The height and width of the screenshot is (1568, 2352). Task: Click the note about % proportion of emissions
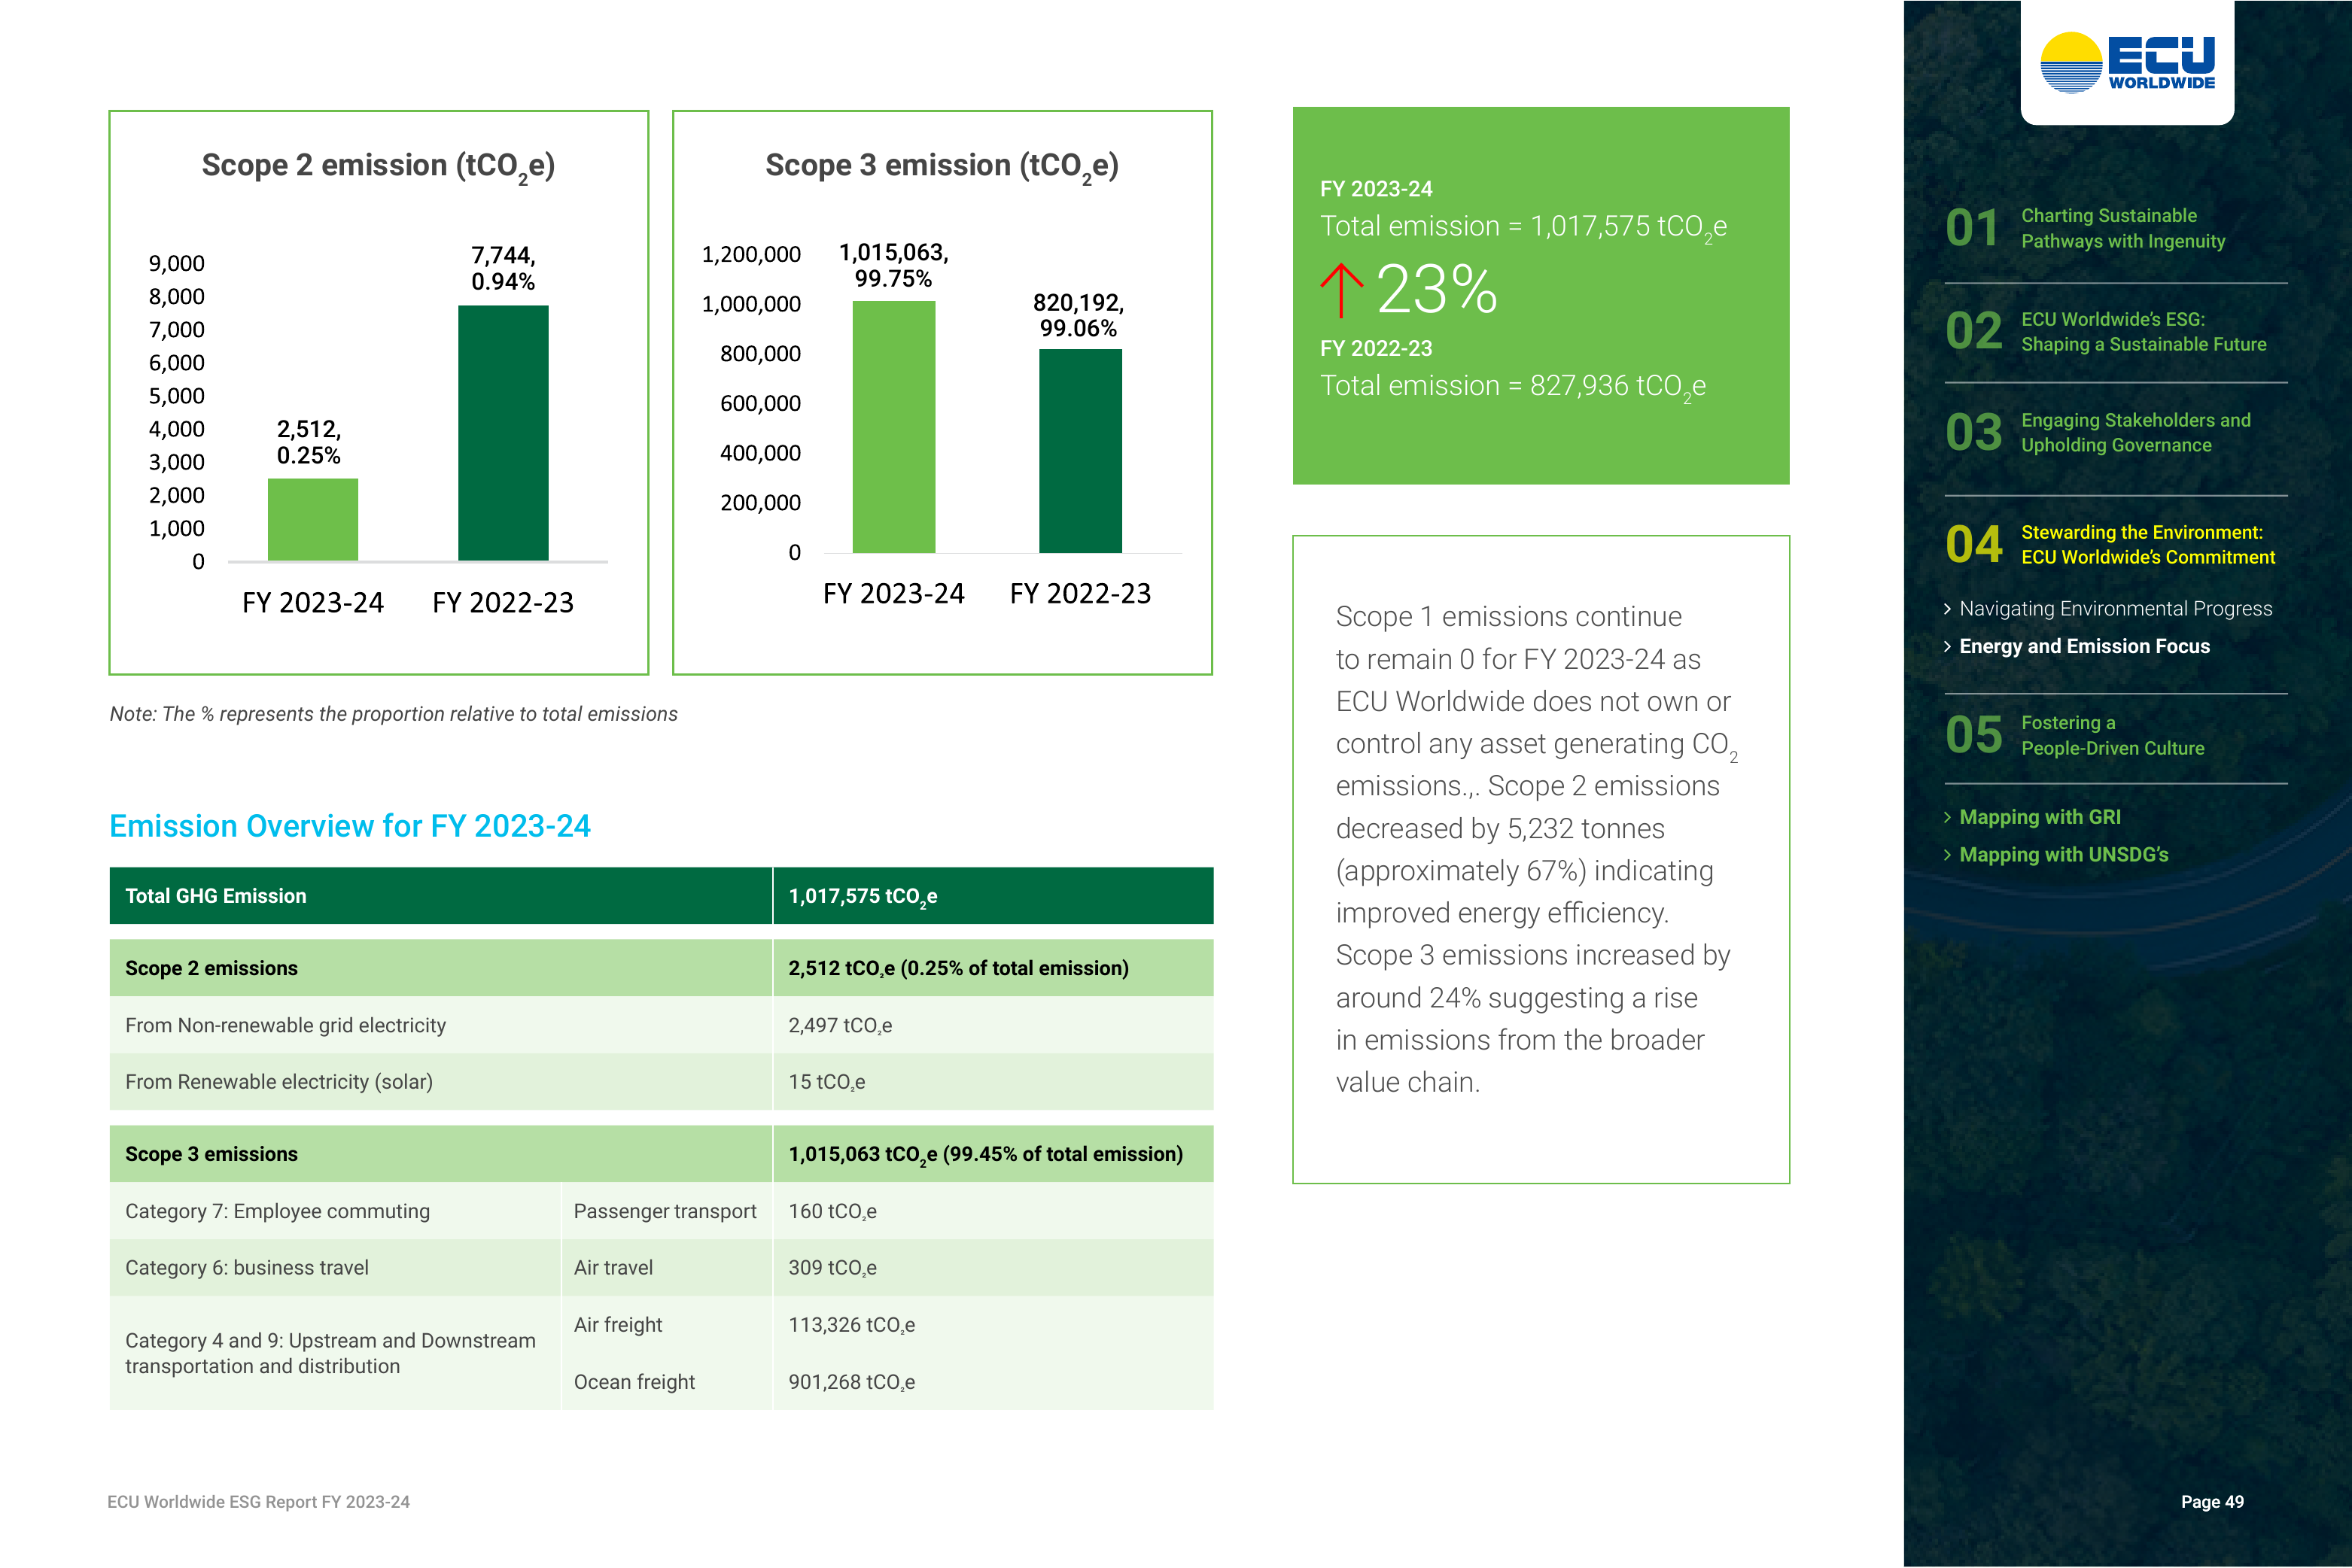tap(393, 713)
